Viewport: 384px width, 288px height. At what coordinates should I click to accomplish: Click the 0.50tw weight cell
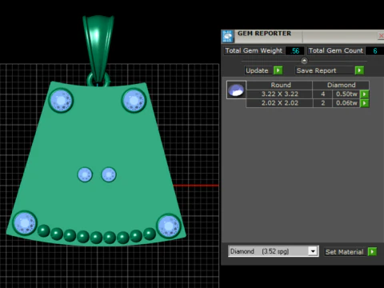pyautogui.click(x=346, y=94)
